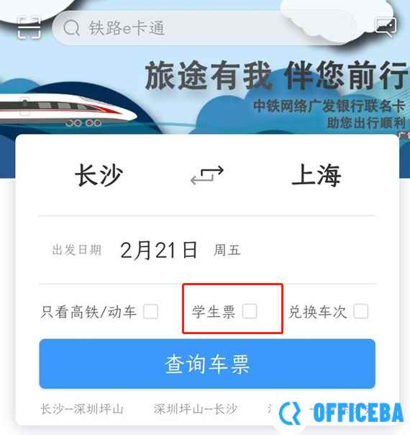Select arrival city 上海
410x435 pixels.
coord(316,175)
